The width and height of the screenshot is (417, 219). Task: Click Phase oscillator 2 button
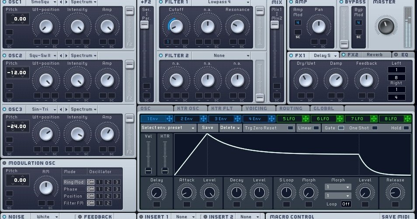tap(108, 189)
